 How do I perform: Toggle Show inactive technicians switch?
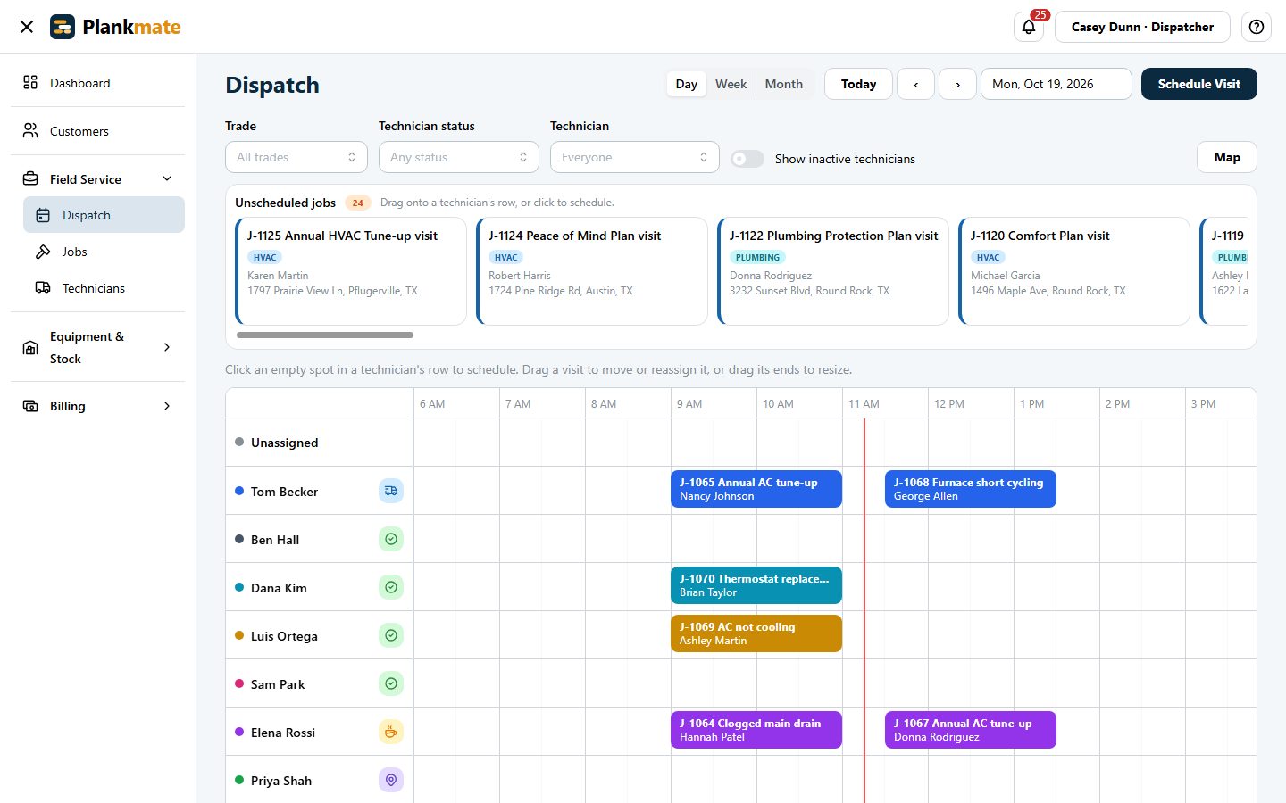tap(747, 159)
